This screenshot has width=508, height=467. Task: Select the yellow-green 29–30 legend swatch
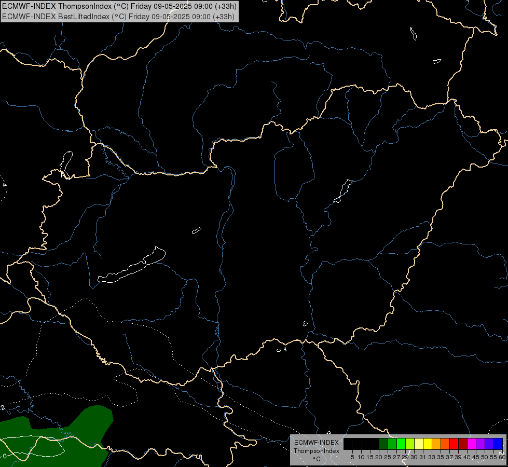[410, 444]
